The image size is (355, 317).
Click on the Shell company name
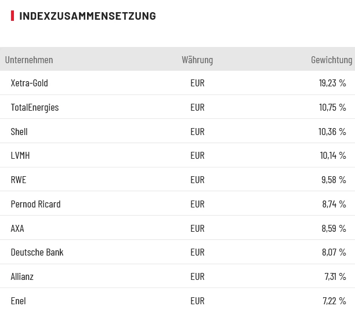19,132
